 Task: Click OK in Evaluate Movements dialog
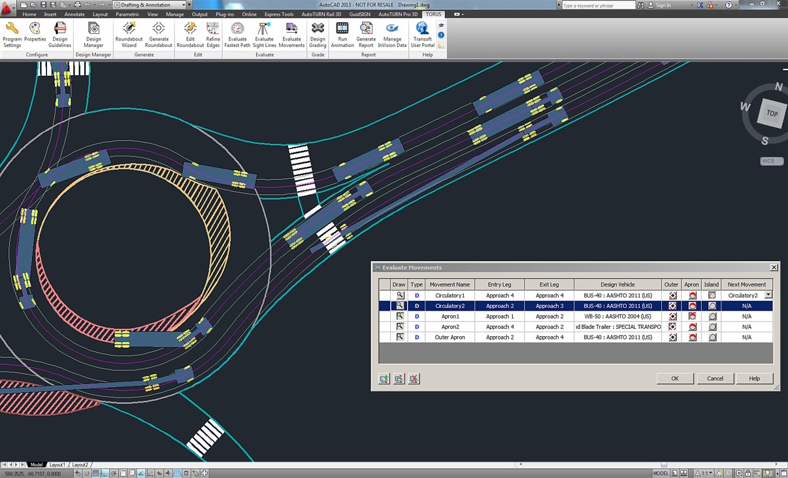click(674, 379)
